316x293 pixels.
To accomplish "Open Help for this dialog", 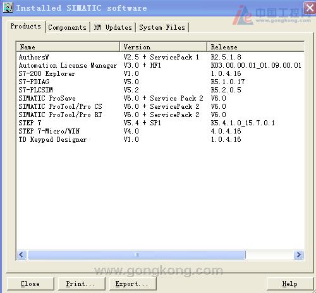I will 290,284.
